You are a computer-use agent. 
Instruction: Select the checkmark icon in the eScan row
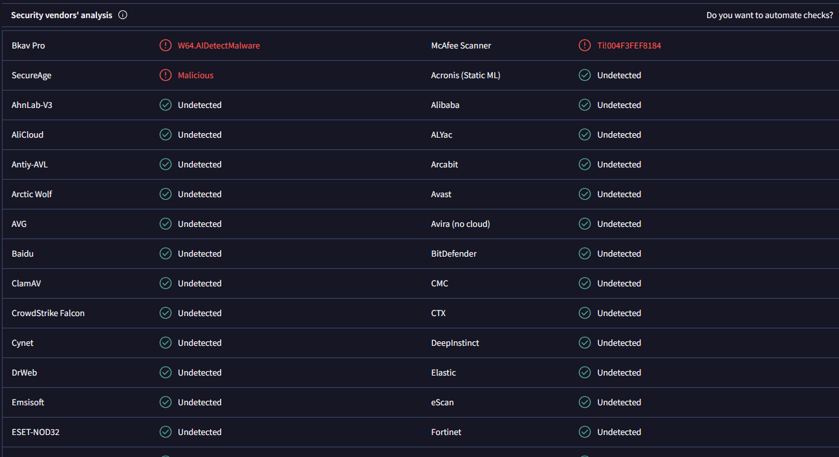[585, 402]
